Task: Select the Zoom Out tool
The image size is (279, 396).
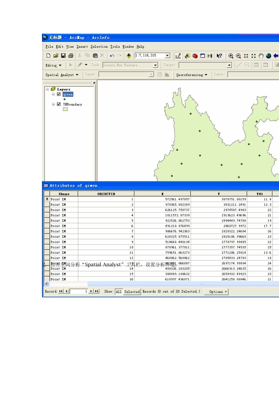Action: pos(238,56)
